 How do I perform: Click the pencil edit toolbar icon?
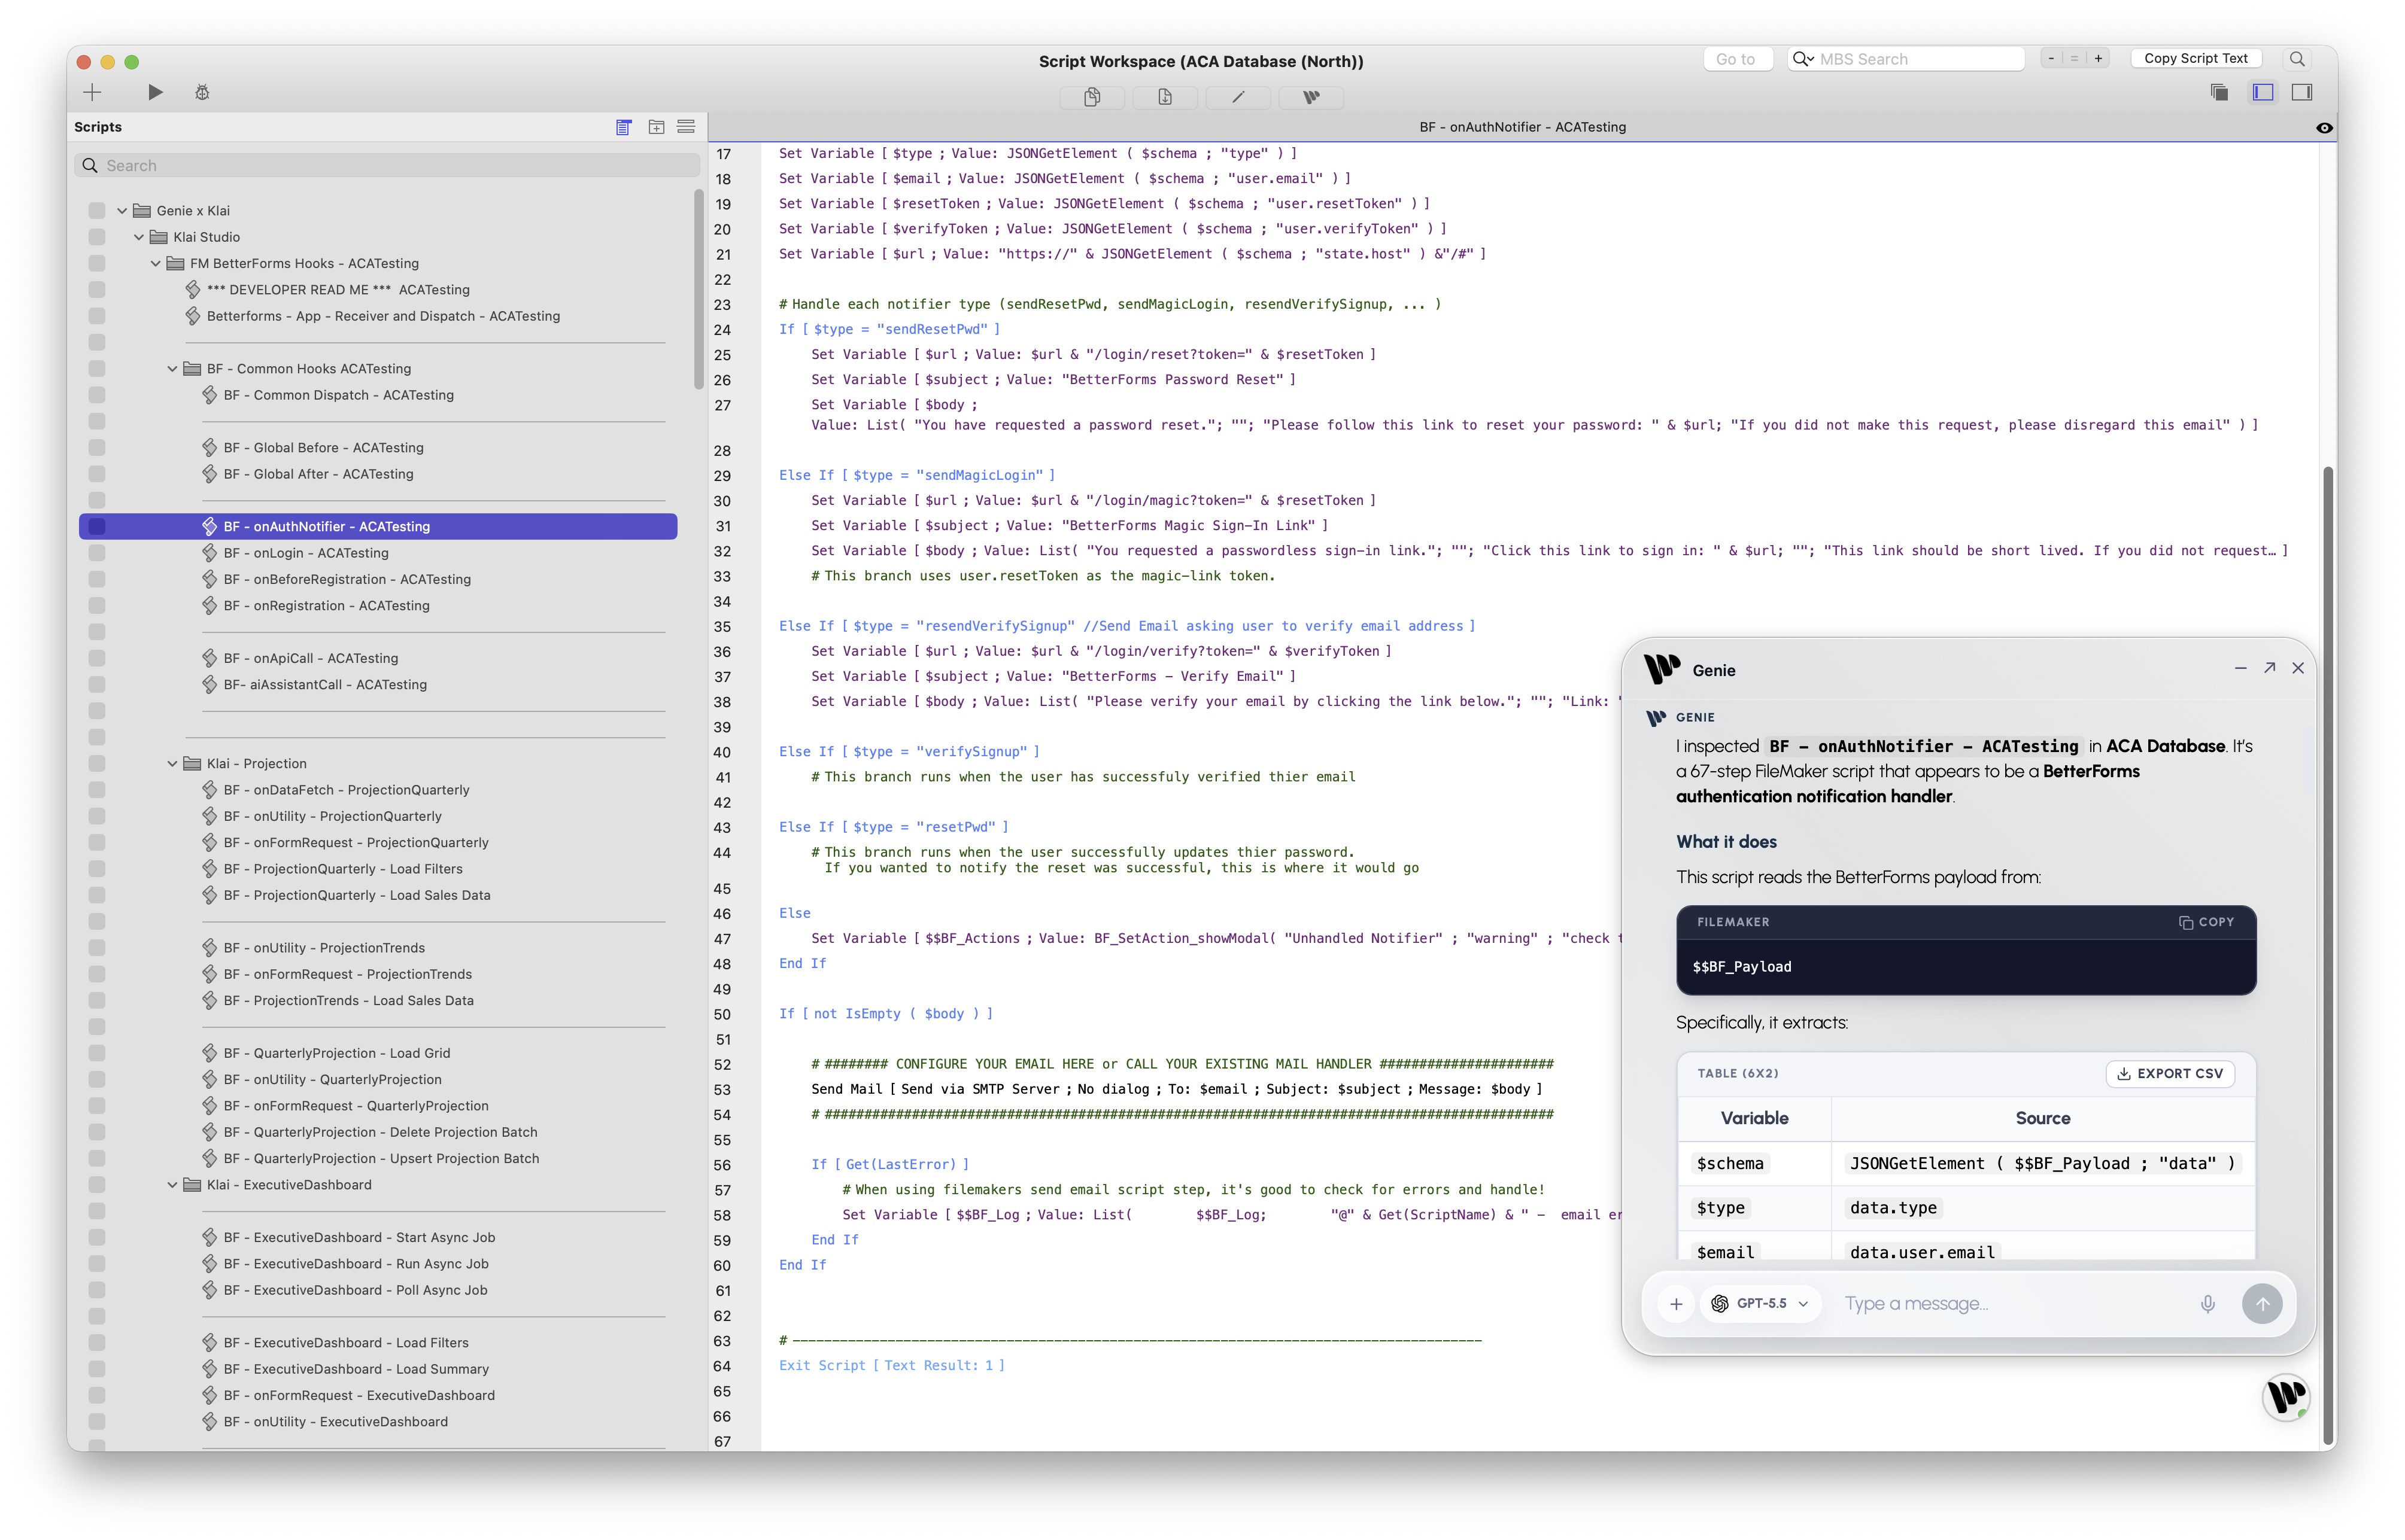click(x=1237, y=97)
